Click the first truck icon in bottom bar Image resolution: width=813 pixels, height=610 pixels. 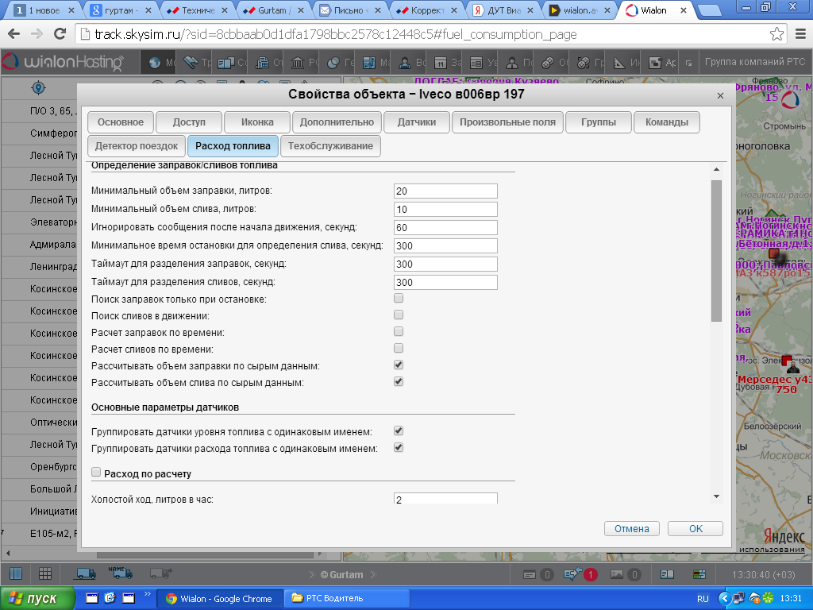pyautogui.click(x=86, y=573)
